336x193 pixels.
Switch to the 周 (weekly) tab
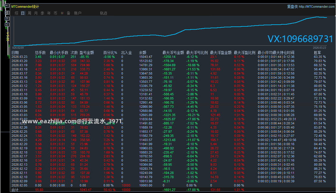29,13
